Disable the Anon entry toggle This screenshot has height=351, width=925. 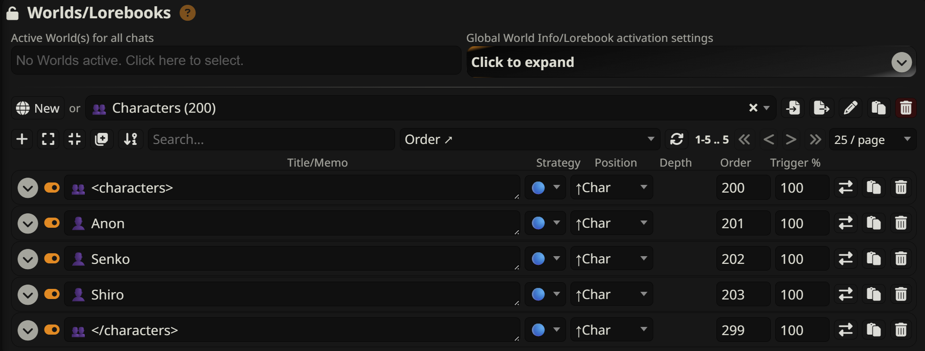click(x=52, y=223)
